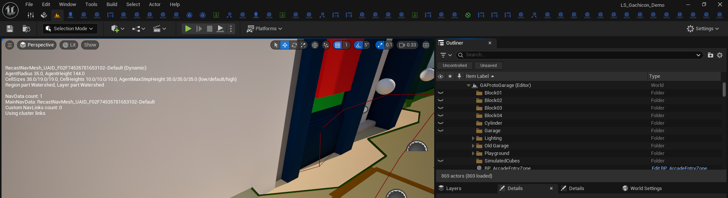The image size is (728, 198).
Task: Open the Selection Mode dropdown
Action: tap(70, 29)
